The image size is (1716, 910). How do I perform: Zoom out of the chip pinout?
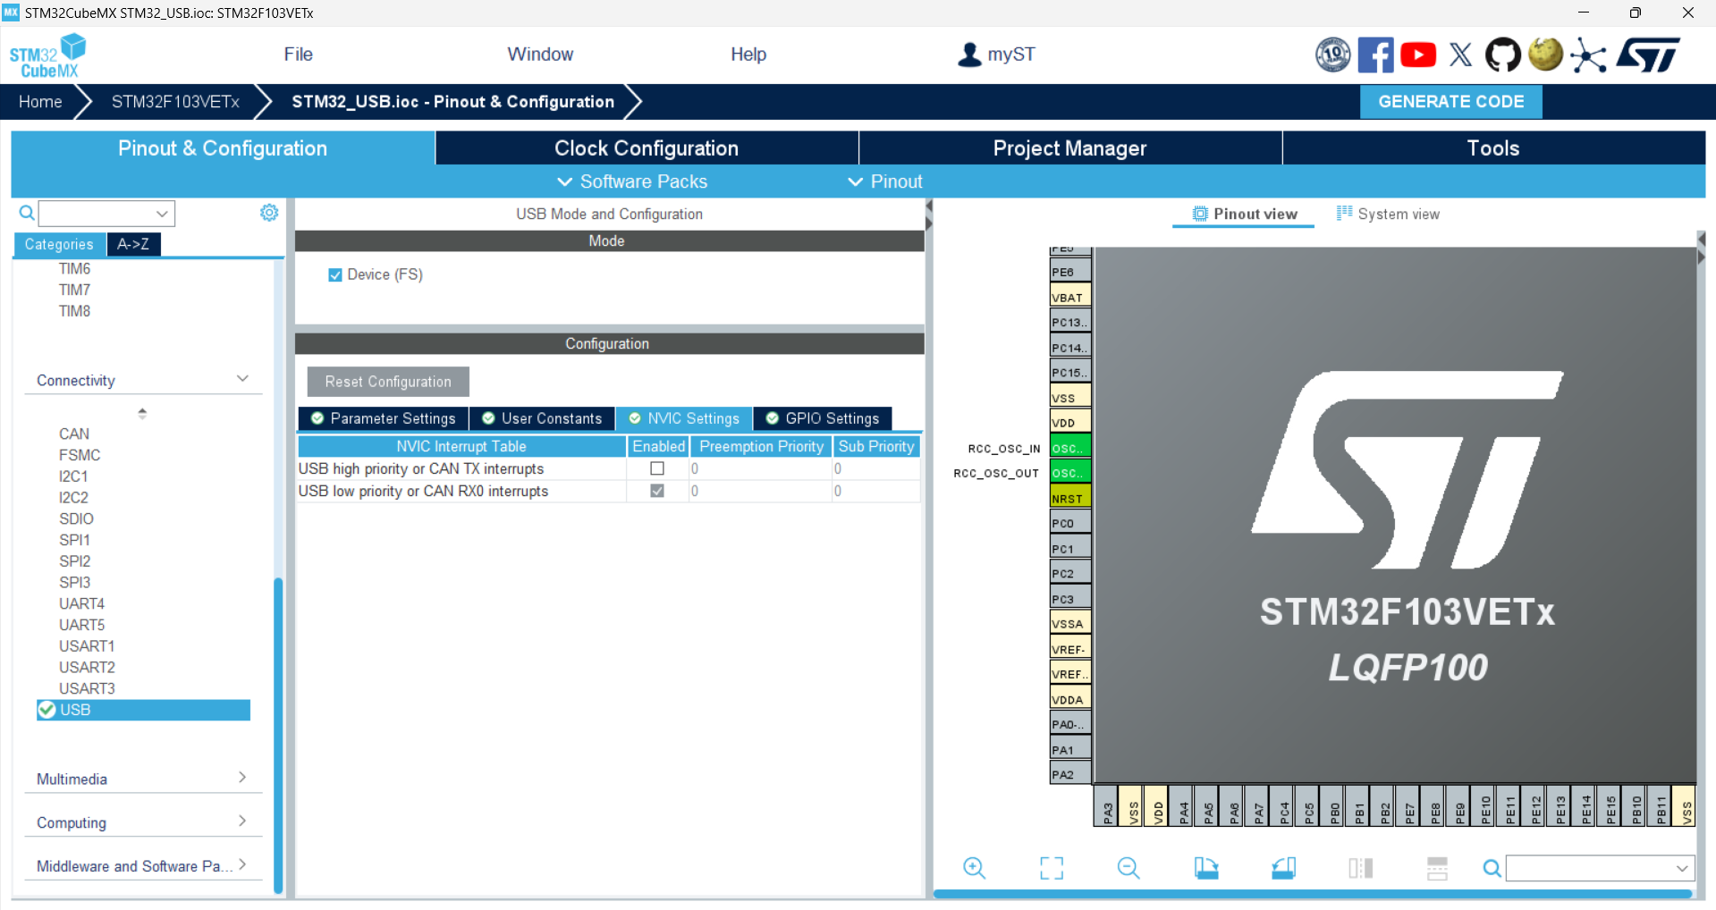1129,867
